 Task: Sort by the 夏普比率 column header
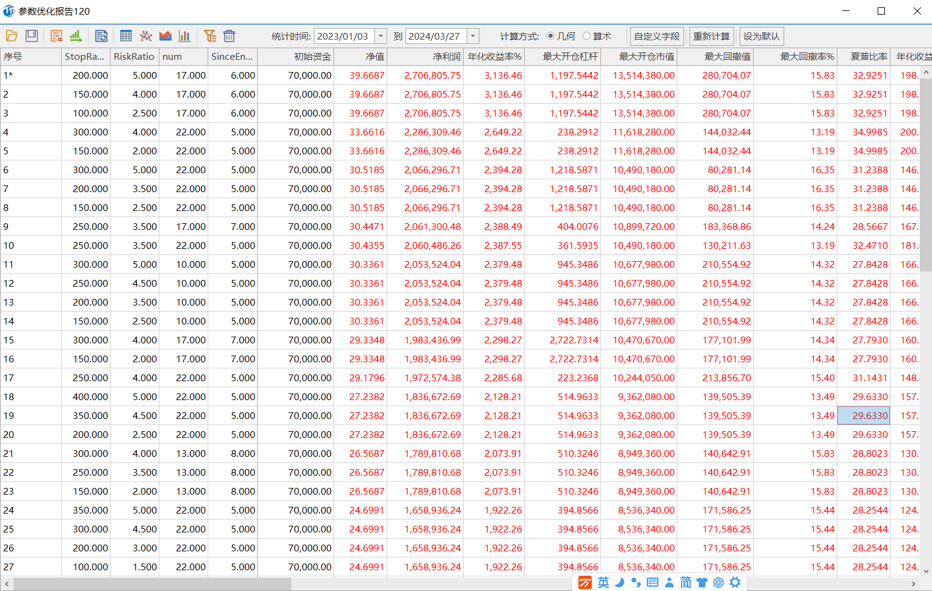tap(864, 57)
